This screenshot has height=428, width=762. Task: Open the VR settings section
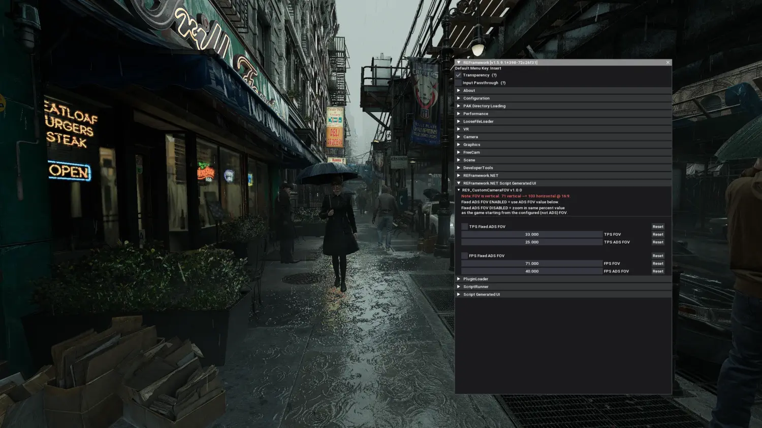466,129
